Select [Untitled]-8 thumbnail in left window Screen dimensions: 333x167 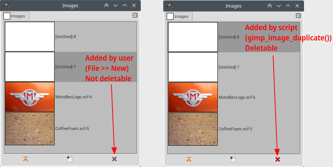(30, 37)
